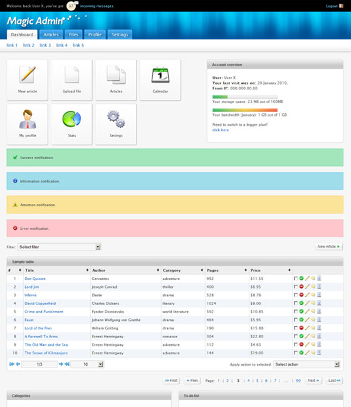Sort table by Author column arrows
This screenshot has width=351, height=407.
coord(158,270)
